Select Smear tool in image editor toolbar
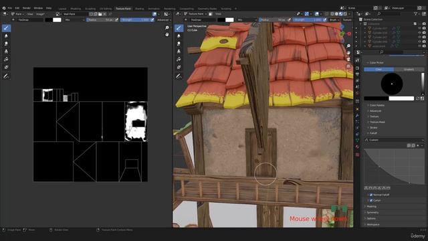This screenshot has width=428, height=241. click(x=6, y=44)
